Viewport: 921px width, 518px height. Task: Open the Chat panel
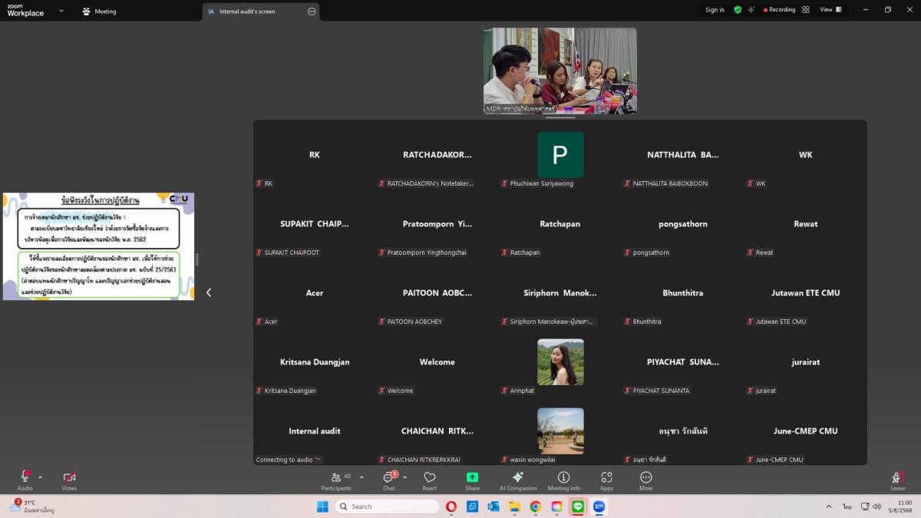tap(389, 478)
